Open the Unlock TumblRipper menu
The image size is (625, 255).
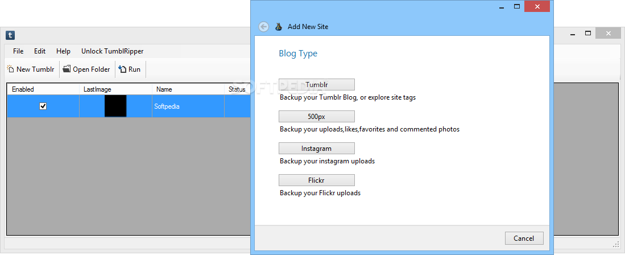click(113, 51)
